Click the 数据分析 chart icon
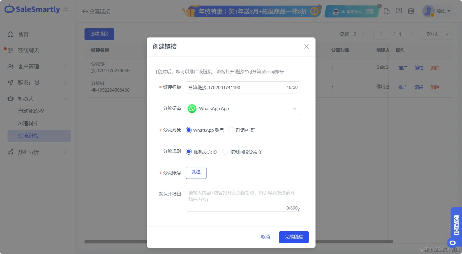Image resolution: width=462 pixels, height=254 pixels. 10,152
